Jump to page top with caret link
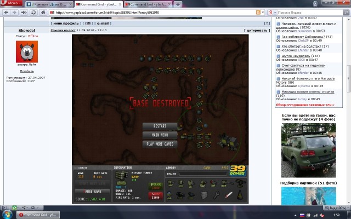 click(x=267, y=23)
